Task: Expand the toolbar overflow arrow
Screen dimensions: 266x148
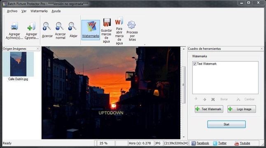Action: pos(145,45)
